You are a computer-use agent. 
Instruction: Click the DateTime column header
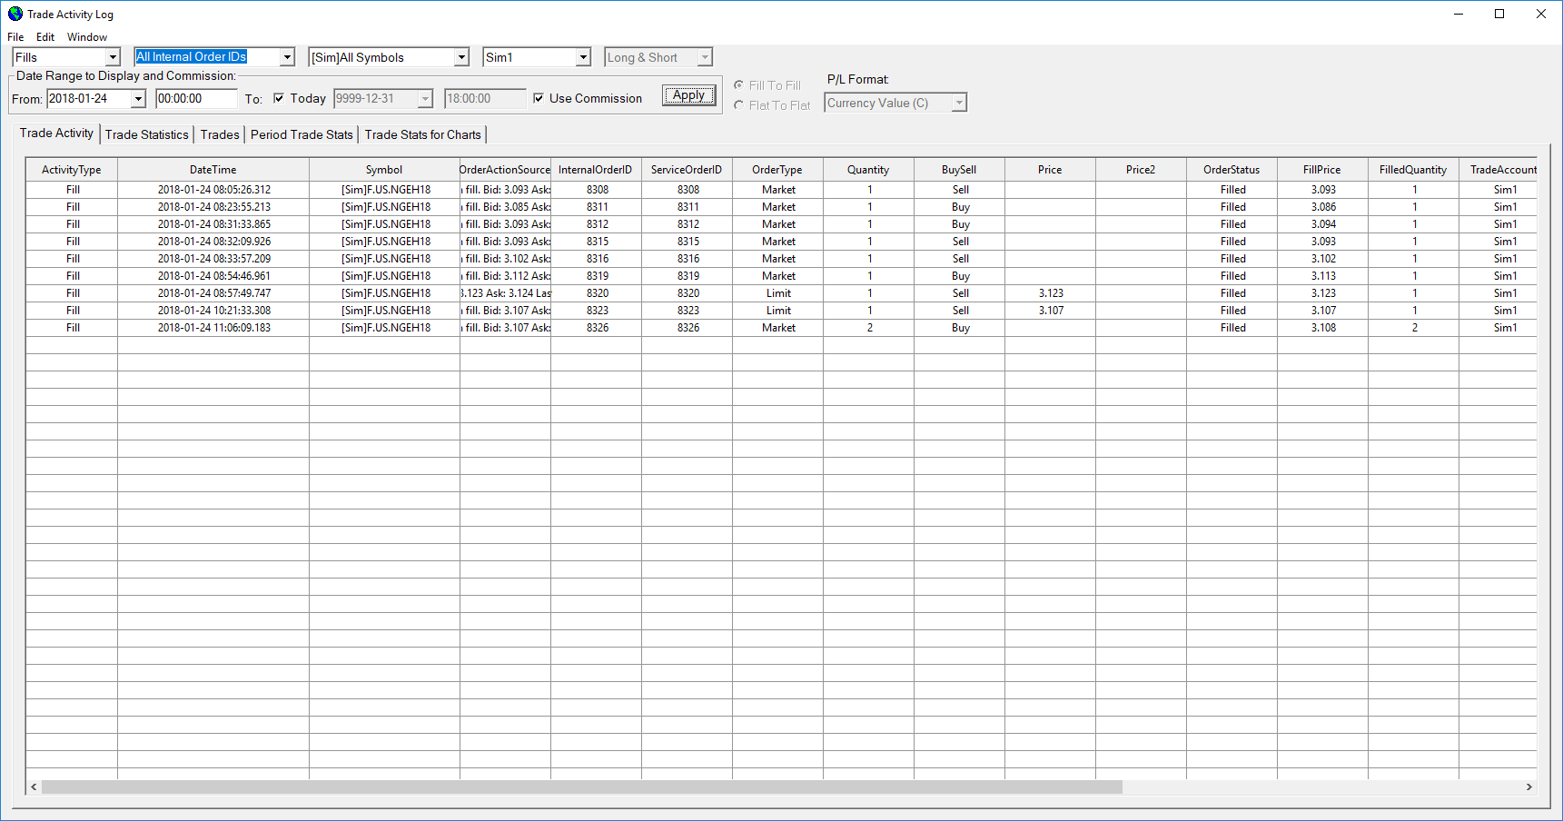tap(213, 170)
